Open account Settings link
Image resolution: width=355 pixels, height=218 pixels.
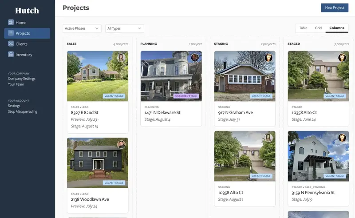pos(14,106)
